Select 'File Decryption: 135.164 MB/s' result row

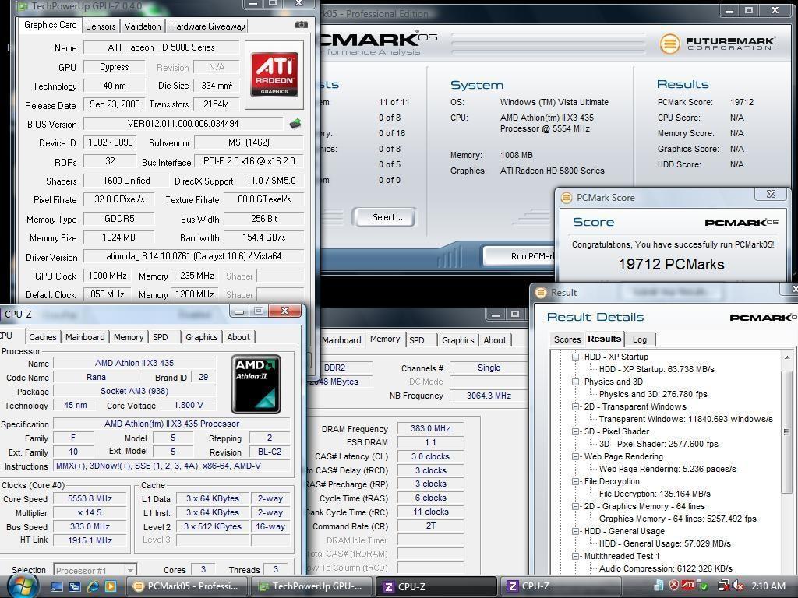tap(655, 494)
